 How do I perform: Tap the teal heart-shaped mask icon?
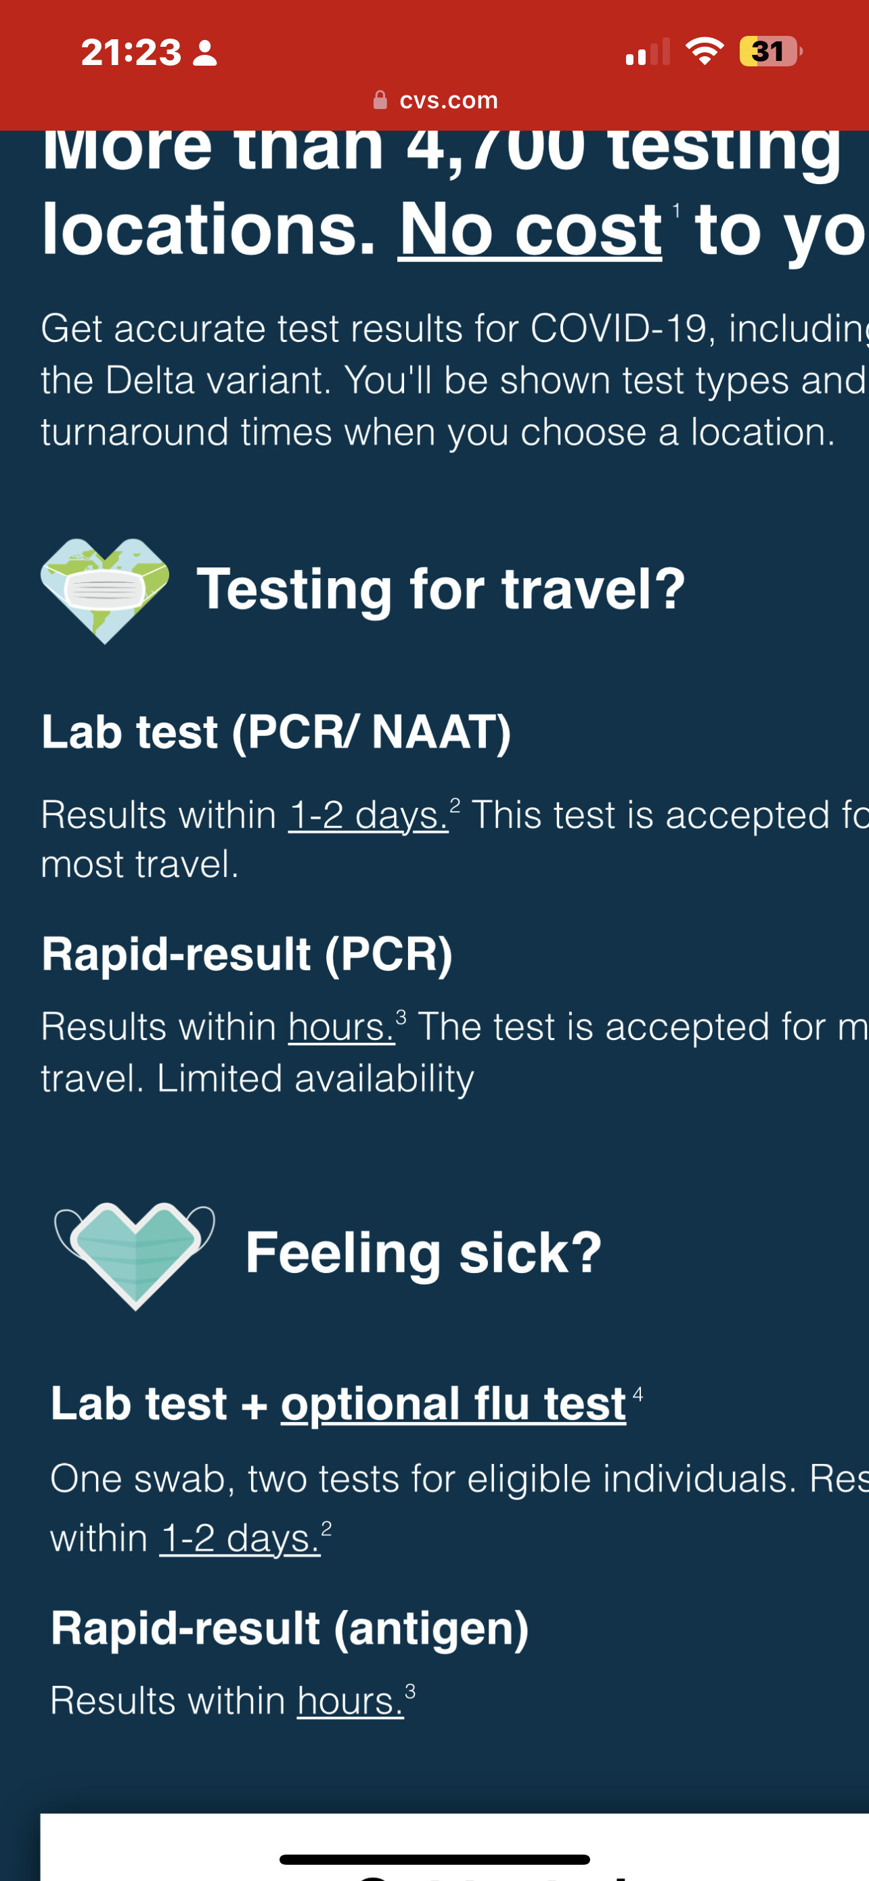[135, 1253]
